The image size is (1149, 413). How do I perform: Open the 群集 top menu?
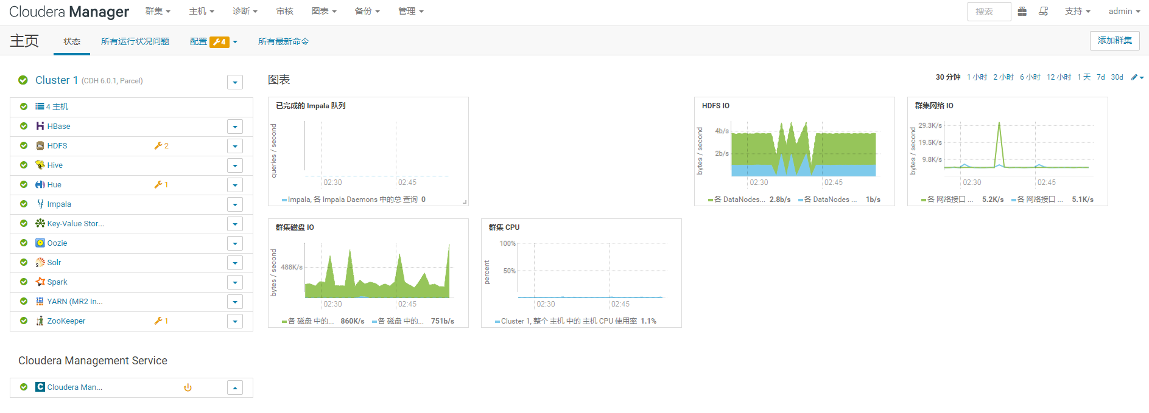(x=158, y=11)
